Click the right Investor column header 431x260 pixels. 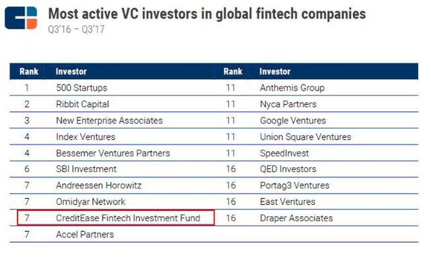point(275,71)
